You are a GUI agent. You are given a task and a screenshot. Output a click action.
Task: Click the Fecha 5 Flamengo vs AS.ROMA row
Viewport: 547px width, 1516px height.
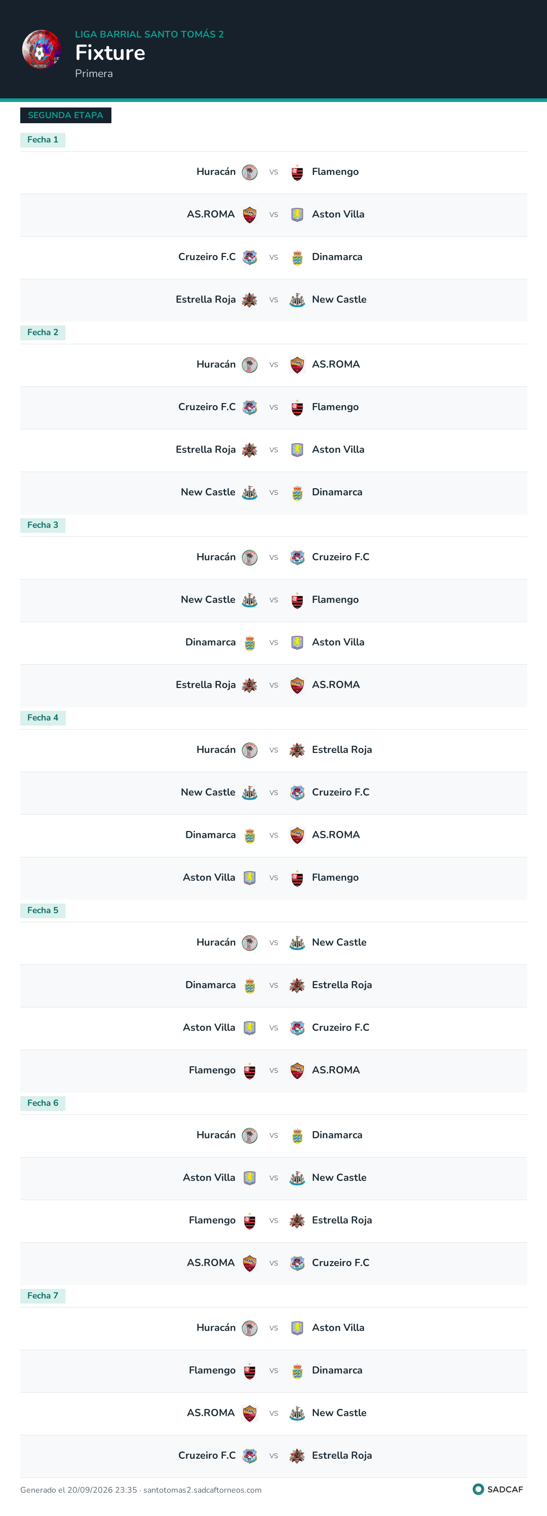(x=273, y=1070)
